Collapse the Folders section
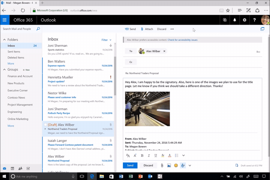This screenshot has height=180, width=270. pos(4,40)
